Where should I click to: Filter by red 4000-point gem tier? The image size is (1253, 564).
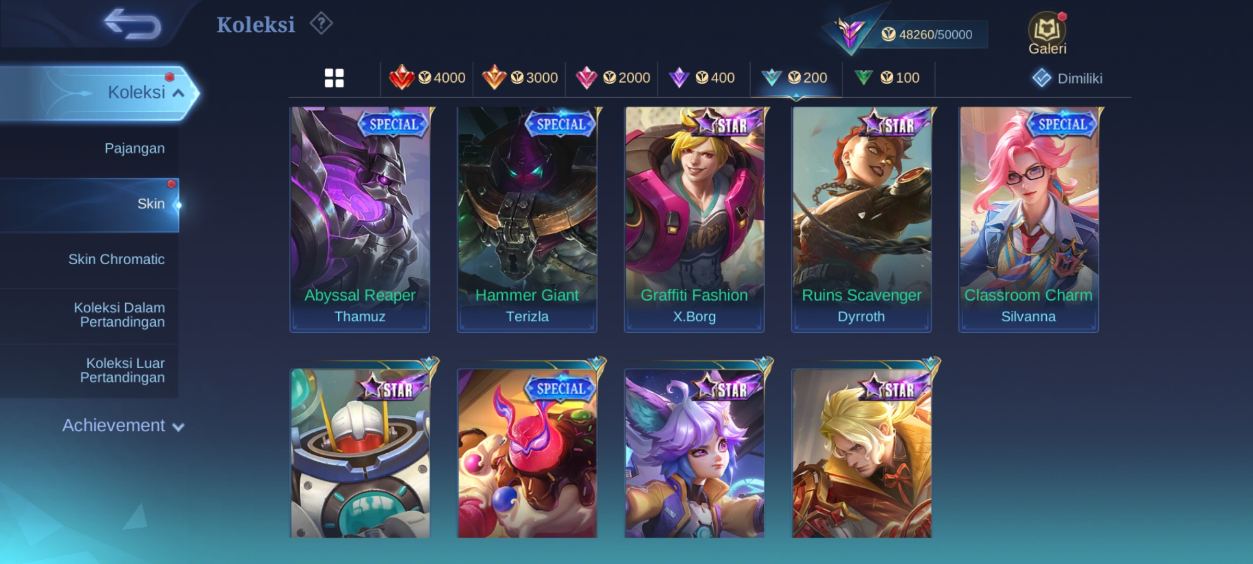point(427,78)
